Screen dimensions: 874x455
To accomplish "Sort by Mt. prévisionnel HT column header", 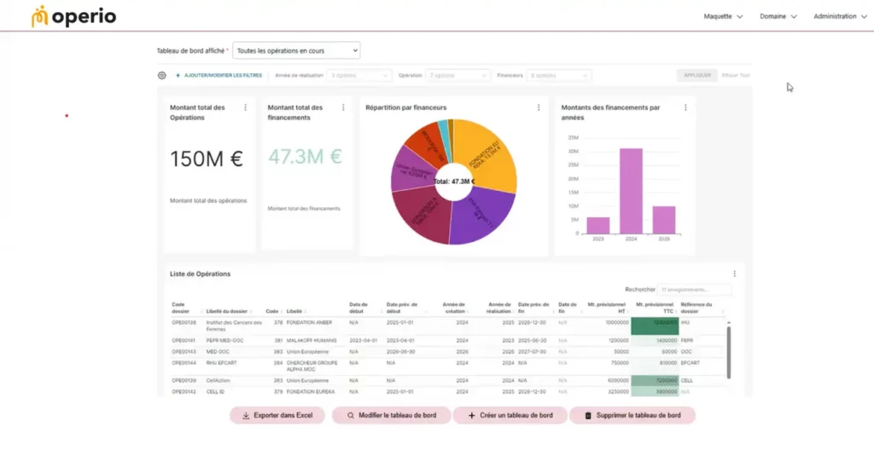I will [x=607, y=308].
